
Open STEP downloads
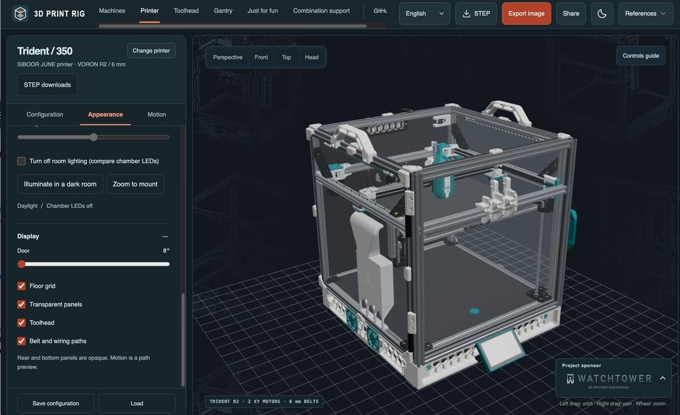47,85
